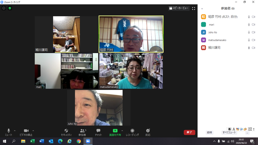The height and width of the screenshot is (145, 258).
Task: Enter full screen mode
Action: (x=193, y=8)
